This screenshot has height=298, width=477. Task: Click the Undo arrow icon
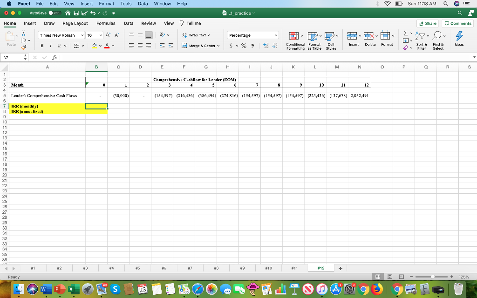coord(93,13)
